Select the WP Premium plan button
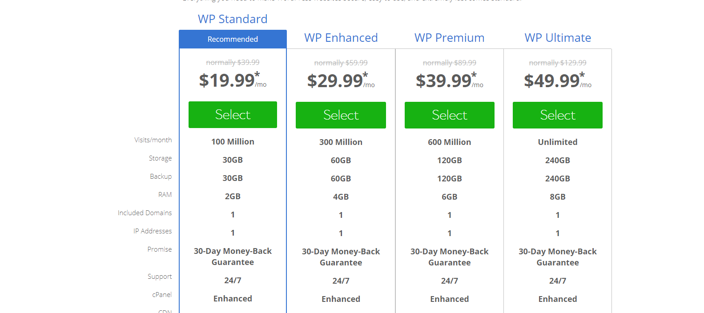The height and width of the screenshot is (313, 704). [449, 115]
